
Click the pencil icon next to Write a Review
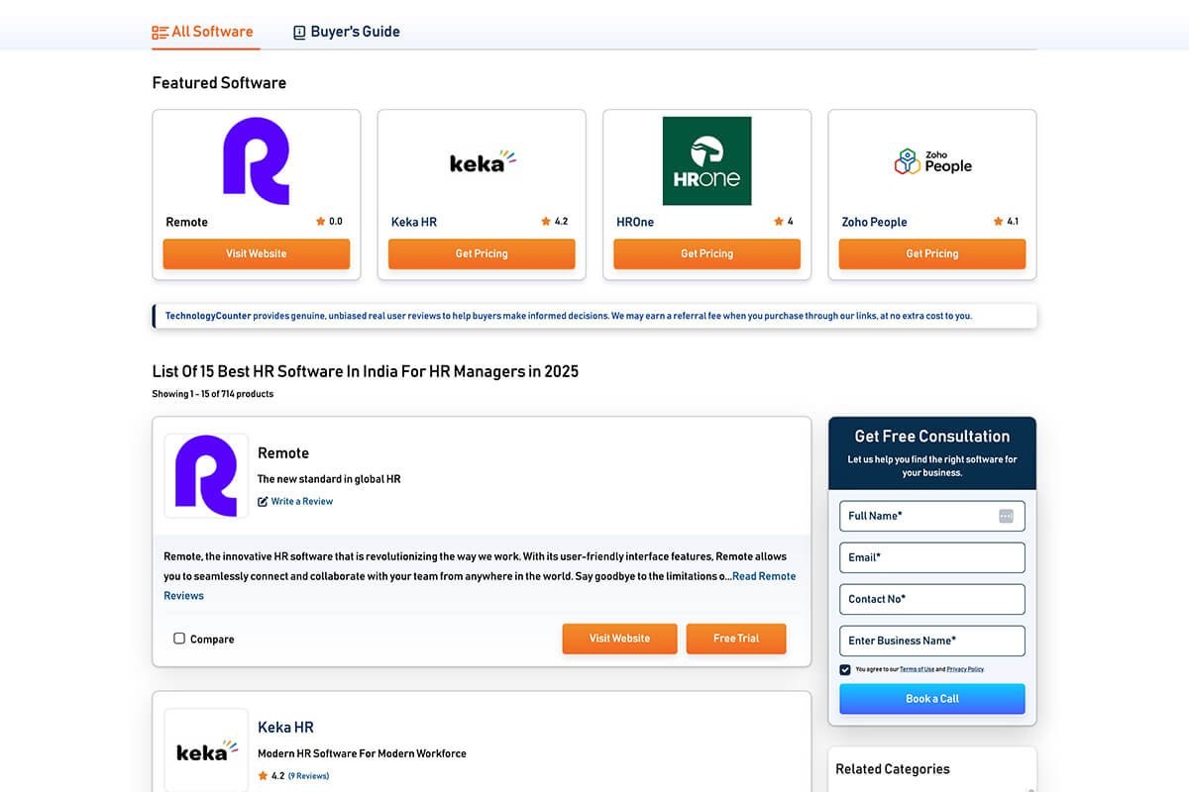[x=262, y=502]
